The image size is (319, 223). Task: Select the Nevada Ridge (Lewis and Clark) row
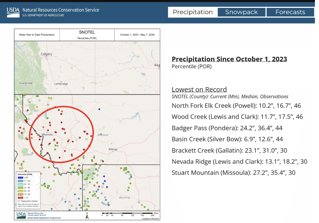click(240, 162)
